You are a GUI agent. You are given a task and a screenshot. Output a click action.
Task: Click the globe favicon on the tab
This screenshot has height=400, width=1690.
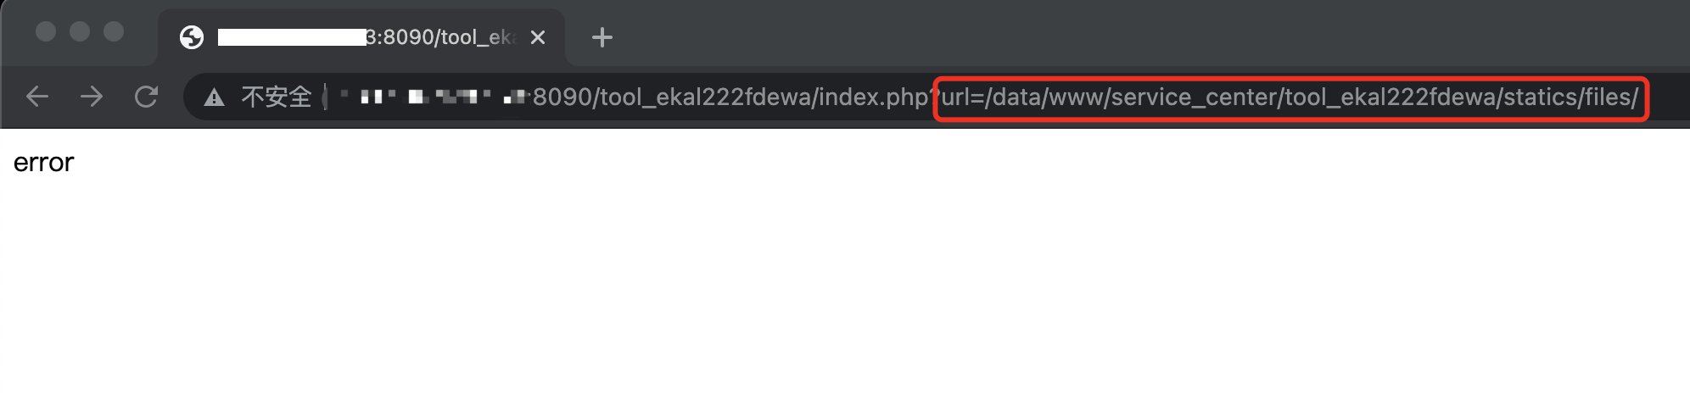coord(192,37)
